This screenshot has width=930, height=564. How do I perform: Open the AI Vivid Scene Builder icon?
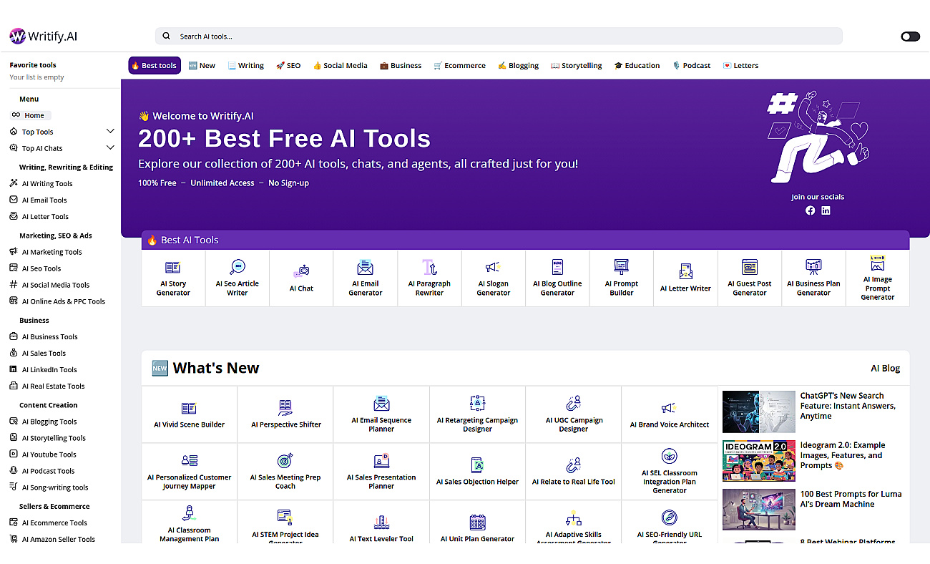[x=189, y=408]
